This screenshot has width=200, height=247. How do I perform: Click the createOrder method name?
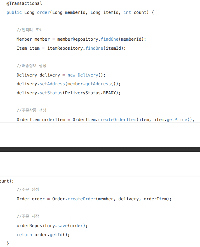(82, 199)
